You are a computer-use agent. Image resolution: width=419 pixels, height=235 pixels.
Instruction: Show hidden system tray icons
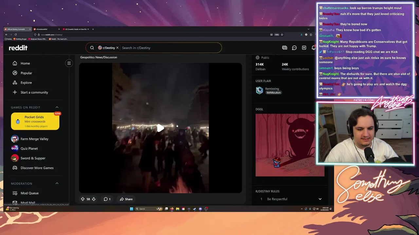point(301,209)
